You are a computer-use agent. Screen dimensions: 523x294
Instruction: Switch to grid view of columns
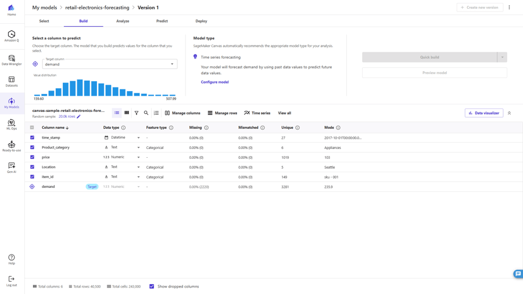pyautogui.click(x=127, y=113)
